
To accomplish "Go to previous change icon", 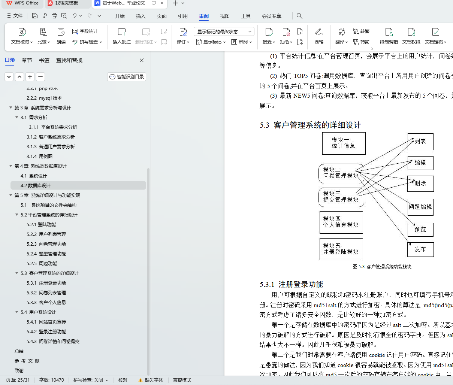I will pos(300,31).
